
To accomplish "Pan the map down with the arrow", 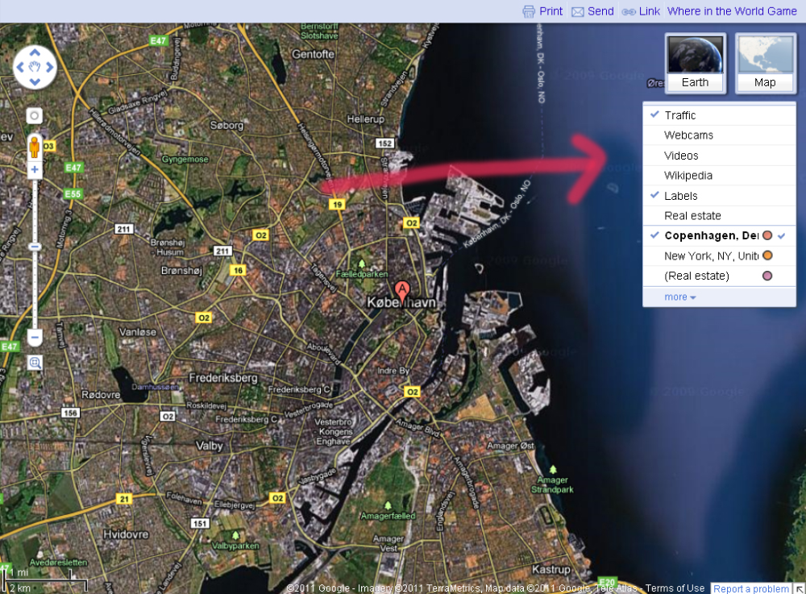I will coord(35,81).
